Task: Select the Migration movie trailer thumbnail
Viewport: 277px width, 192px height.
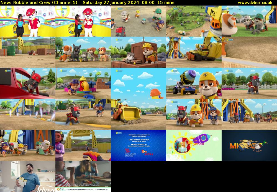Action: point(249,145)
